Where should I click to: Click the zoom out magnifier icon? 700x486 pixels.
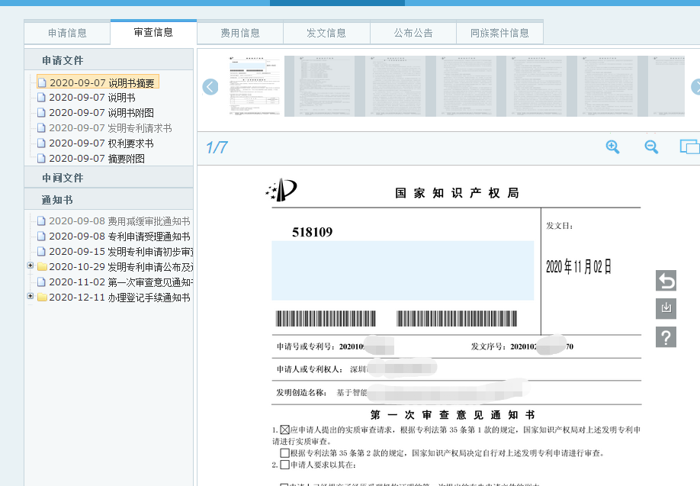(x=650, y=146)
